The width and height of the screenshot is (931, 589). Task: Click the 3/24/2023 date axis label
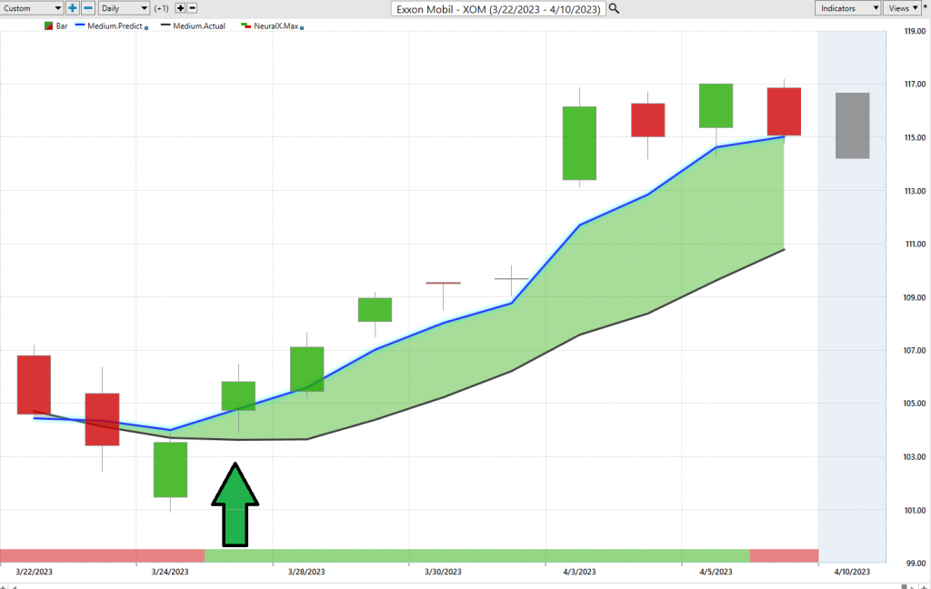coord(170,572)
